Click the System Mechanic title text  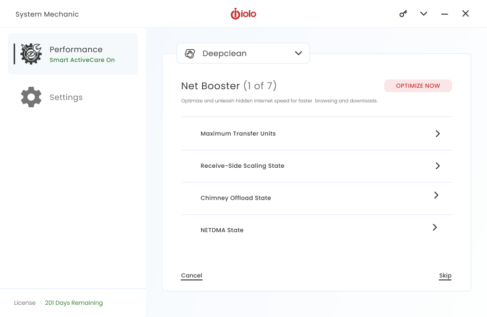coord(47,14)
